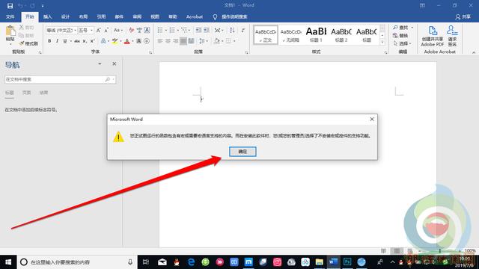Toggle italic formatting

[x=57, y=41]
